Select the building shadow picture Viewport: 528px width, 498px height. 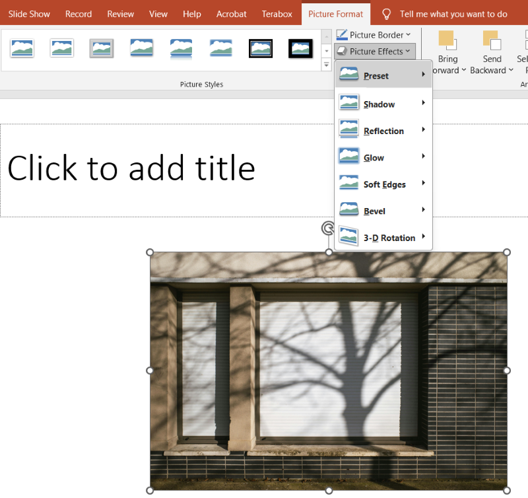pyautogui.click(x=328, y=371)
